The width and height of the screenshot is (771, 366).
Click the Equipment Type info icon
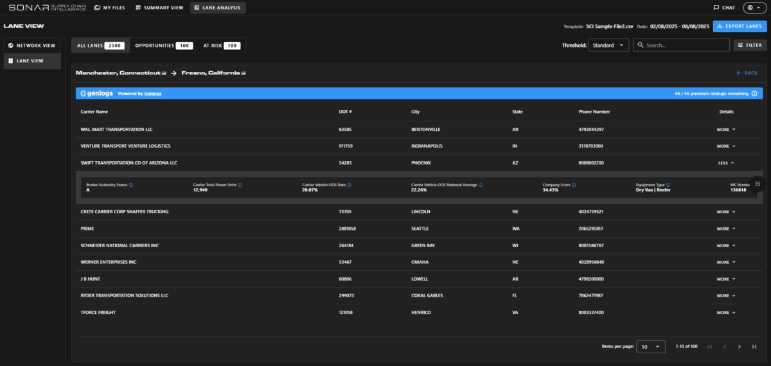[x=668, y=185]
